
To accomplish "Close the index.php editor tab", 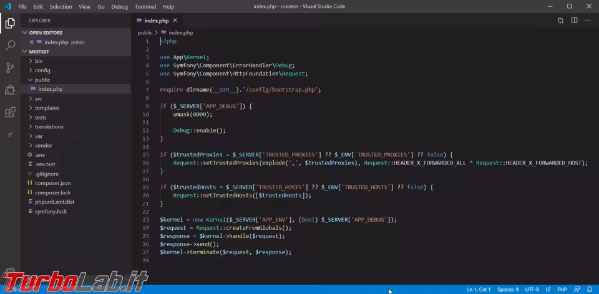I will [x=175, y=21].
